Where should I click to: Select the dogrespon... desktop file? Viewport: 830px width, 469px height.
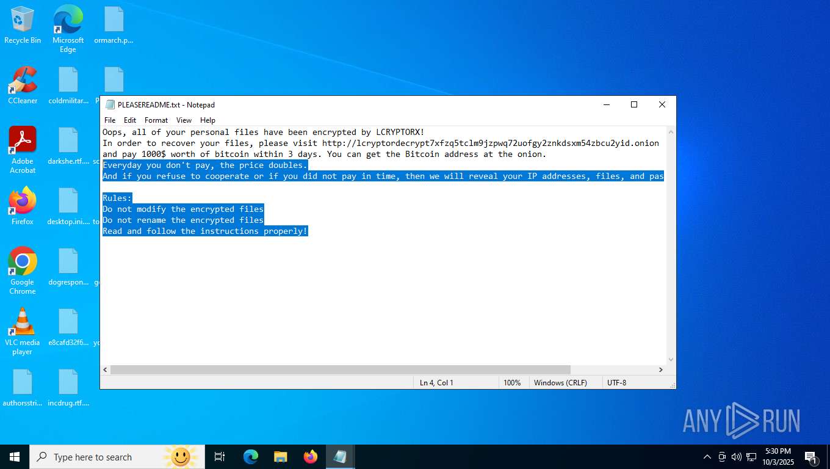(68, 267)
